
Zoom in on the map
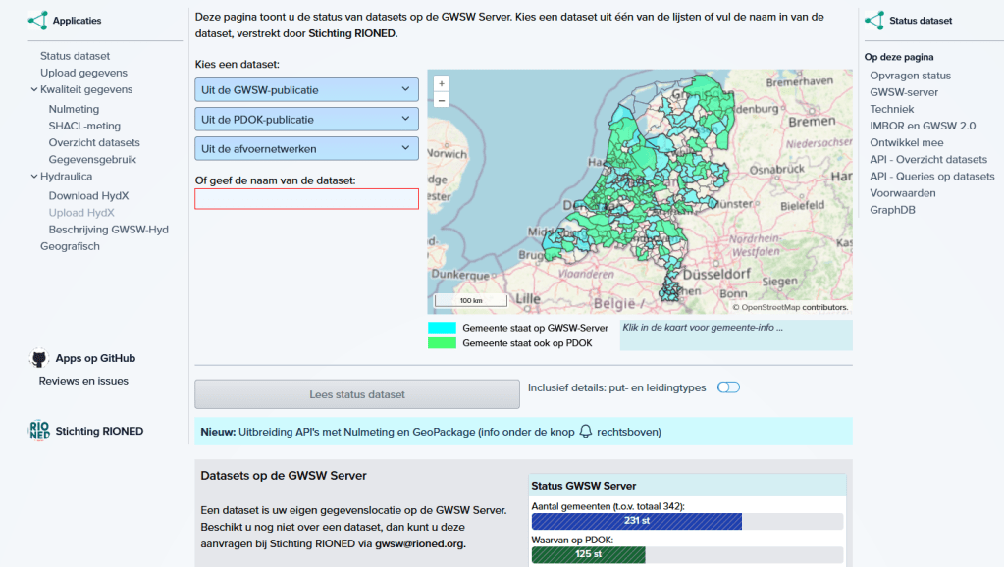point(441,84)
